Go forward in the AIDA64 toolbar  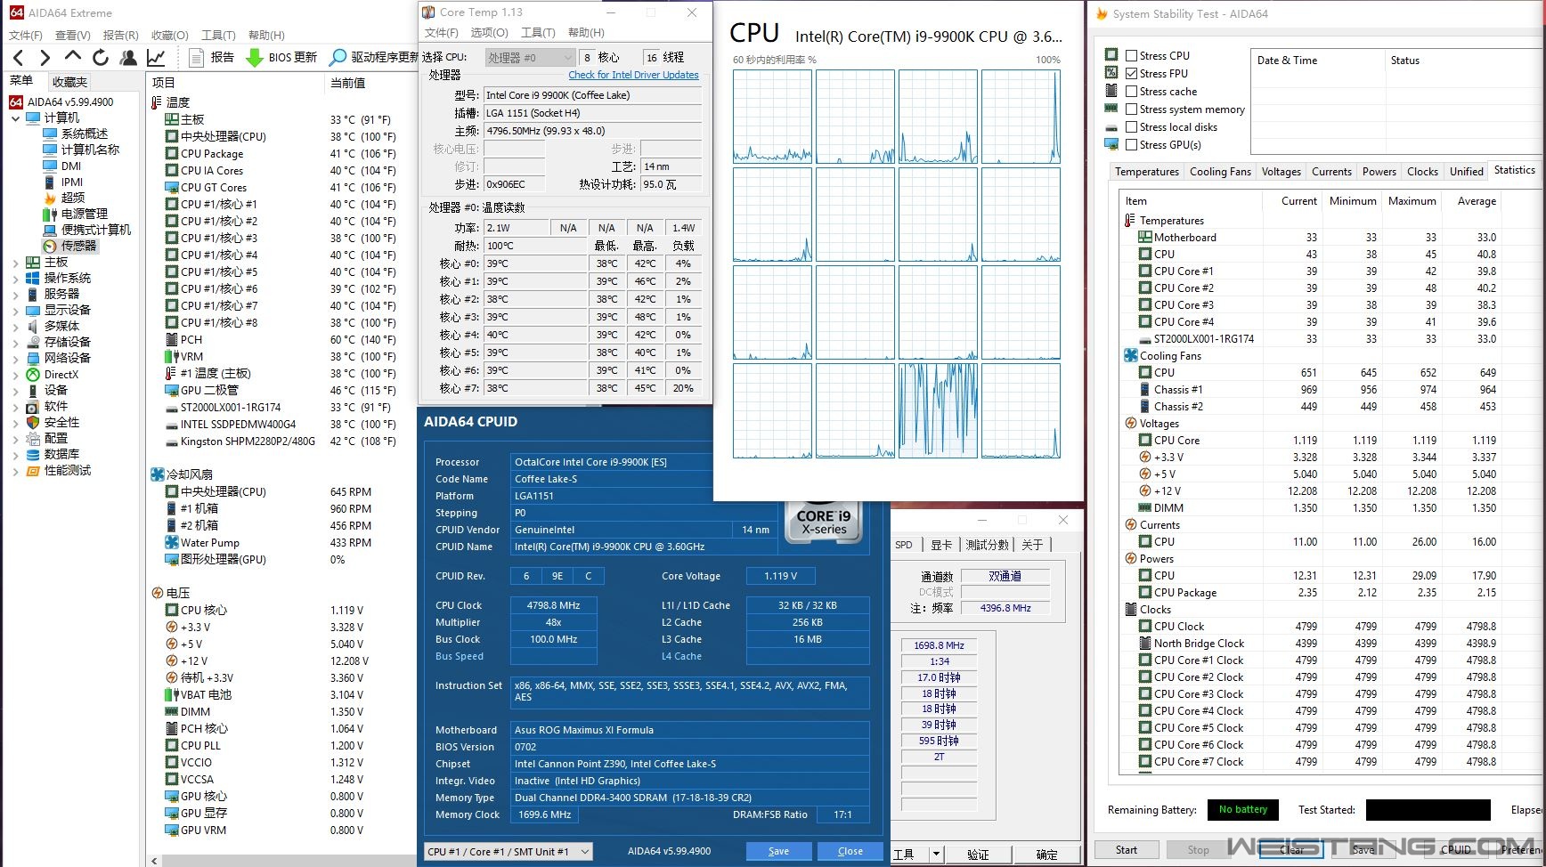[x=45, y=58]
